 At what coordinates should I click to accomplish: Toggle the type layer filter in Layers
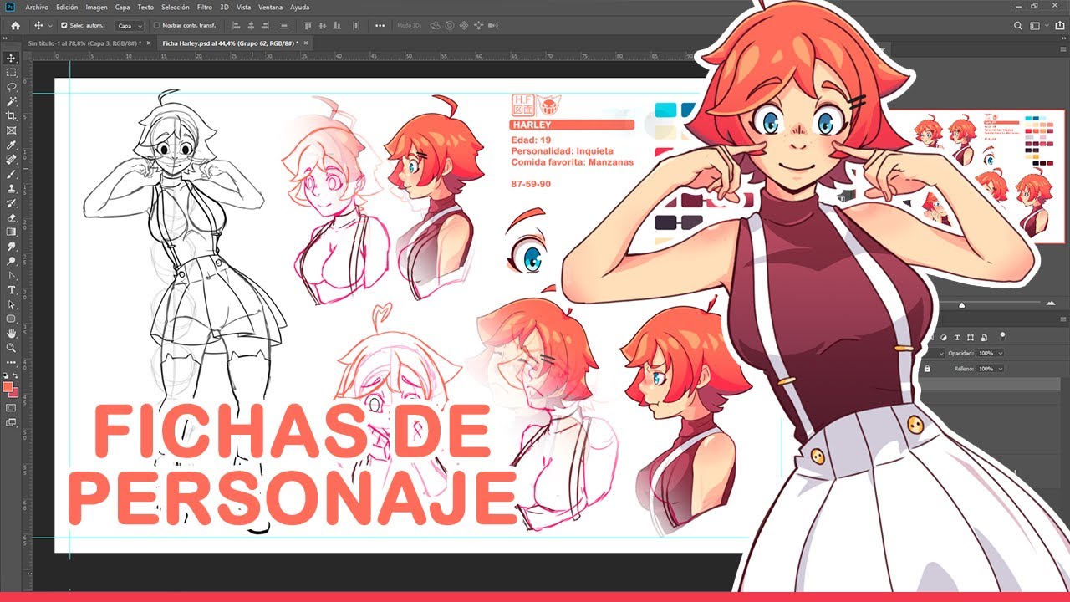click(x=957, y=338)
